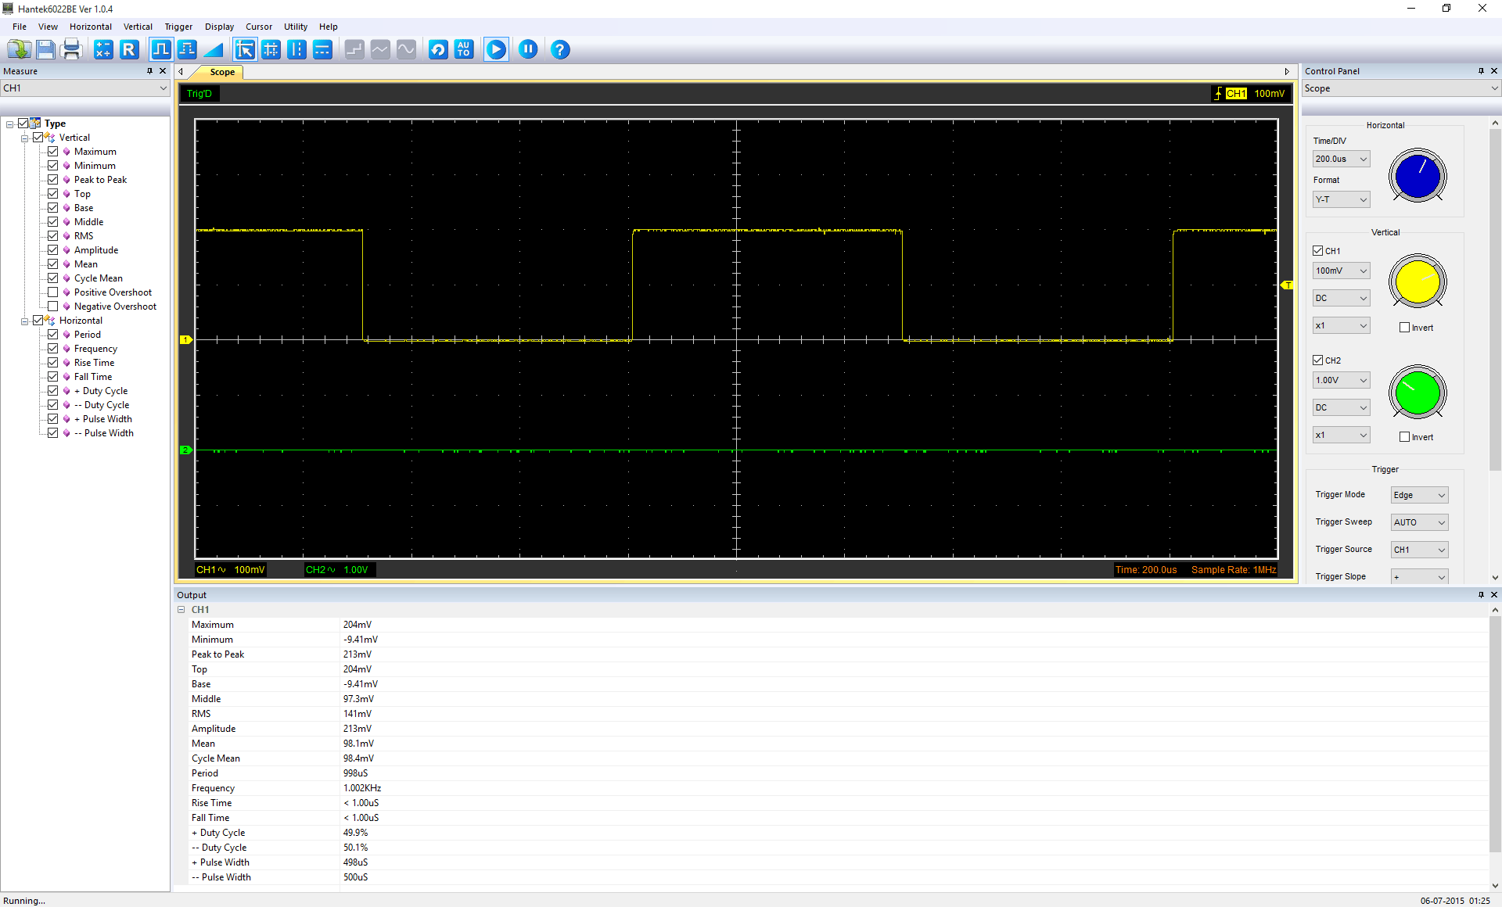Open the help question mark icon
The width and height of the screenshot is (1502, 907).
click(560, 50)
